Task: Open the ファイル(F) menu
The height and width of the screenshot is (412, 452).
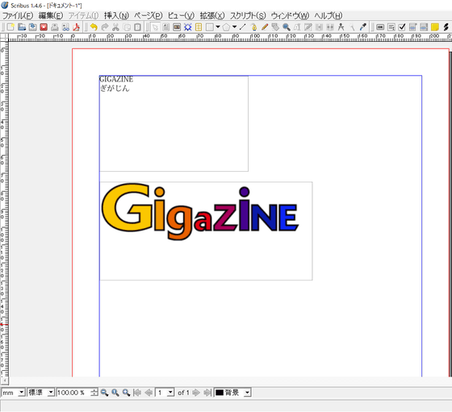Action: (18, 15)
